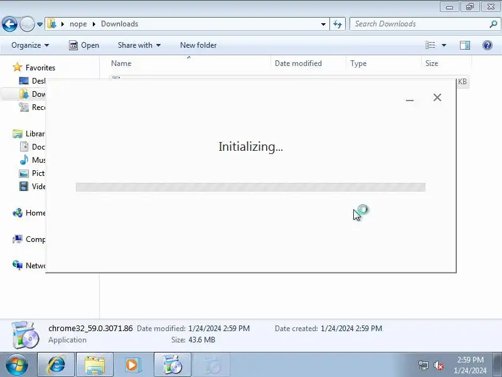502x377 pixels.
Task: Click the Open toolbar button
Action: click(84, 45)
